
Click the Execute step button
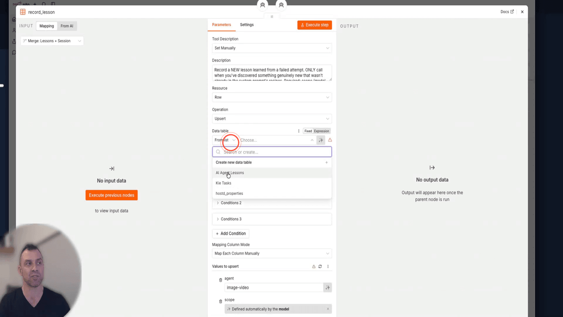[314, 25]
